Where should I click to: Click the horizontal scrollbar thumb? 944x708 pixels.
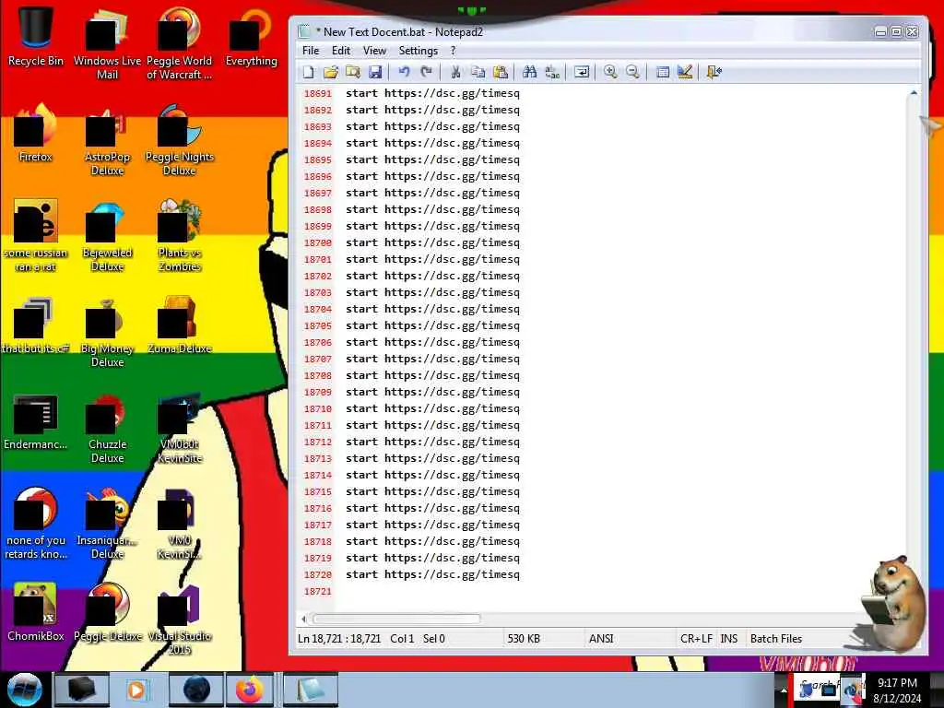396,619
